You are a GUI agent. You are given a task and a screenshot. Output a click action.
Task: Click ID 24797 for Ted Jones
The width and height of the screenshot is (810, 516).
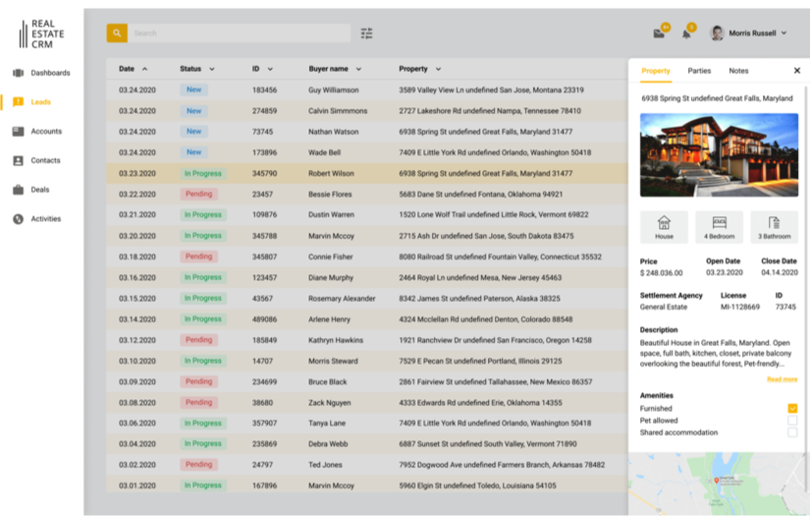(x=262, y=465)
